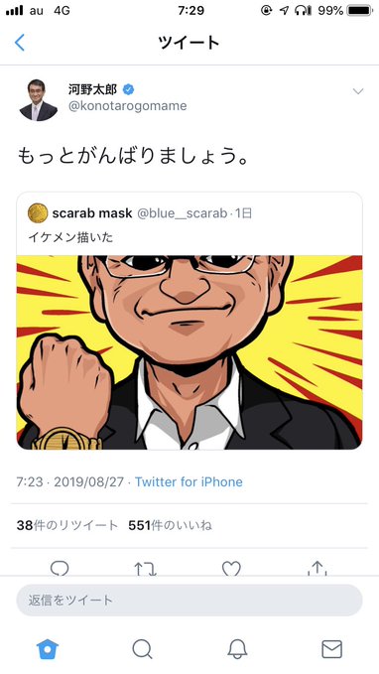View the 38 retweets list
379x674 pixels.
(x=67, y=525)
